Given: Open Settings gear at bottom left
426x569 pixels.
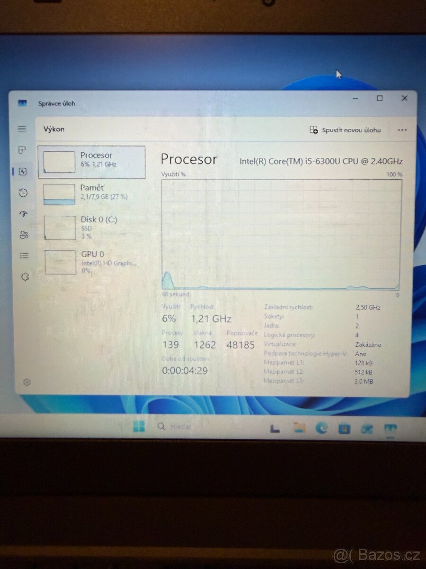Looking at the screenshot, I should 27,382.
